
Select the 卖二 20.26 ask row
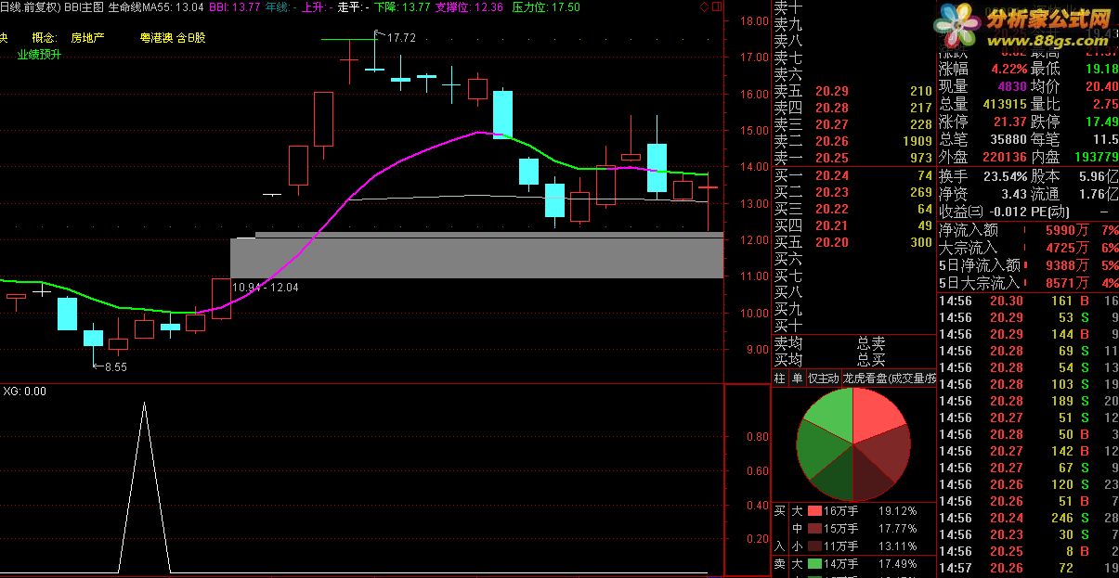pos(853,141)
